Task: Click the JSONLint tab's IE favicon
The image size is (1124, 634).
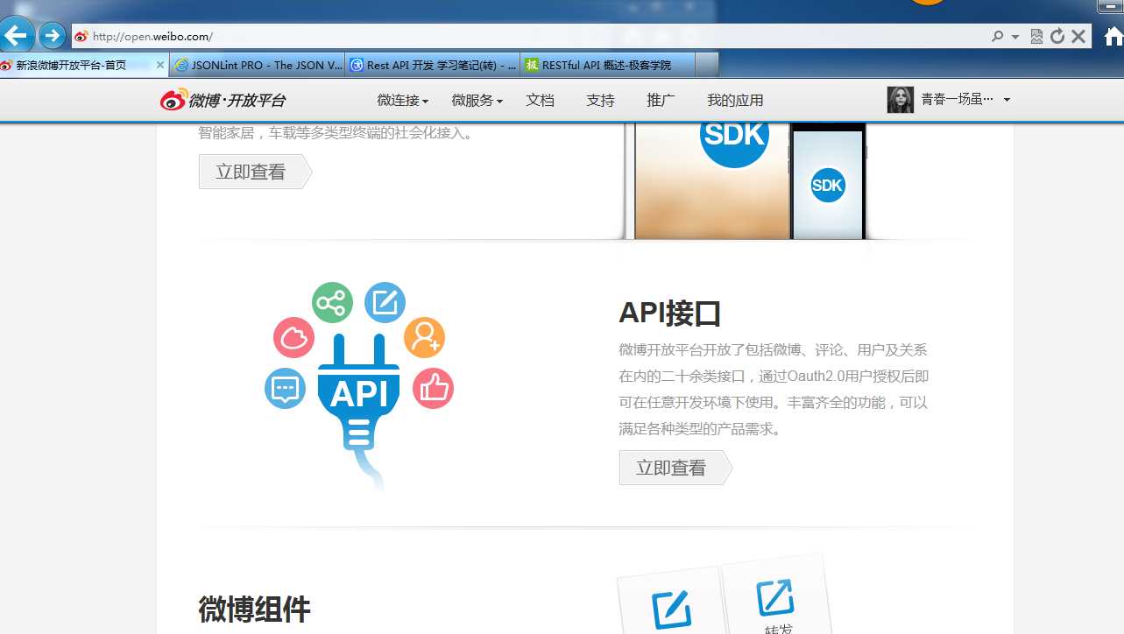Action: (x=182, y=66)
